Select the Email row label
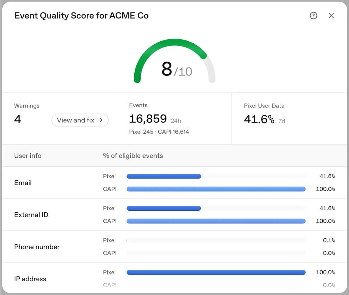The image size is (349, 295). [23, 183]
